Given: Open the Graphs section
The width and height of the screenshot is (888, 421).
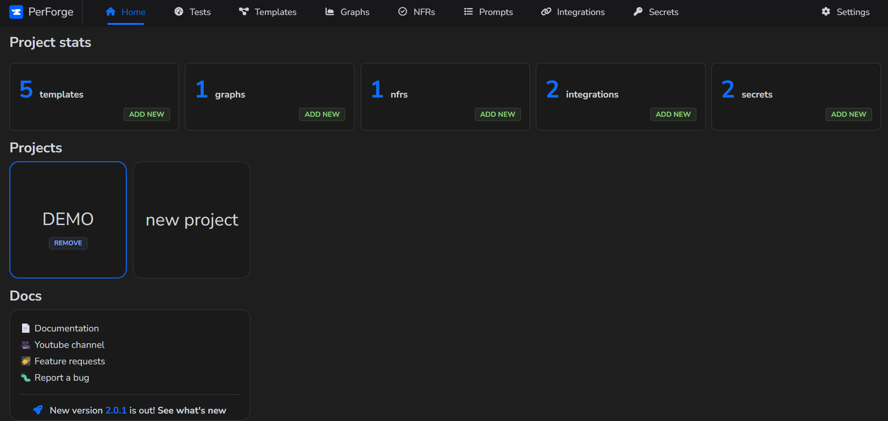Looking at the screenshot, I should (347, 12).
